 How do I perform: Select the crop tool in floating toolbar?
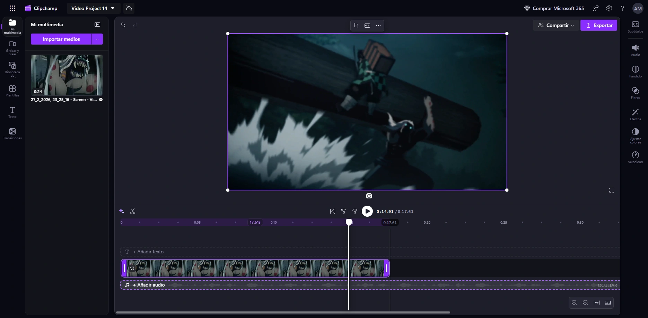(356, 26)
